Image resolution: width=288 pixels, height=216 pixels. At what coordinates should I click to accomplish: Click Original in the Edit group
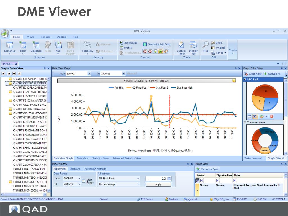point(218,48)
